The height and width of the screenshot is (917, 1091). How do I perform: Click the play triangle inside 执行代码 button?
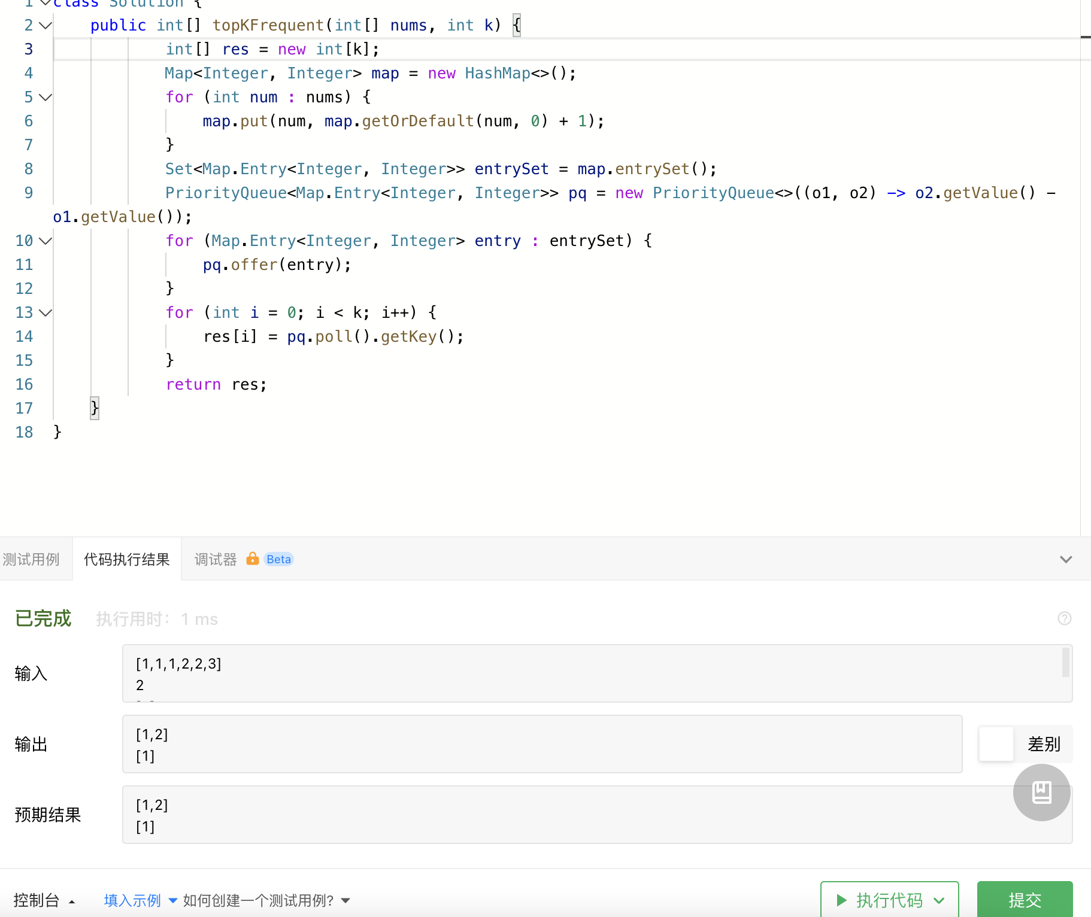tap(841, 900)
